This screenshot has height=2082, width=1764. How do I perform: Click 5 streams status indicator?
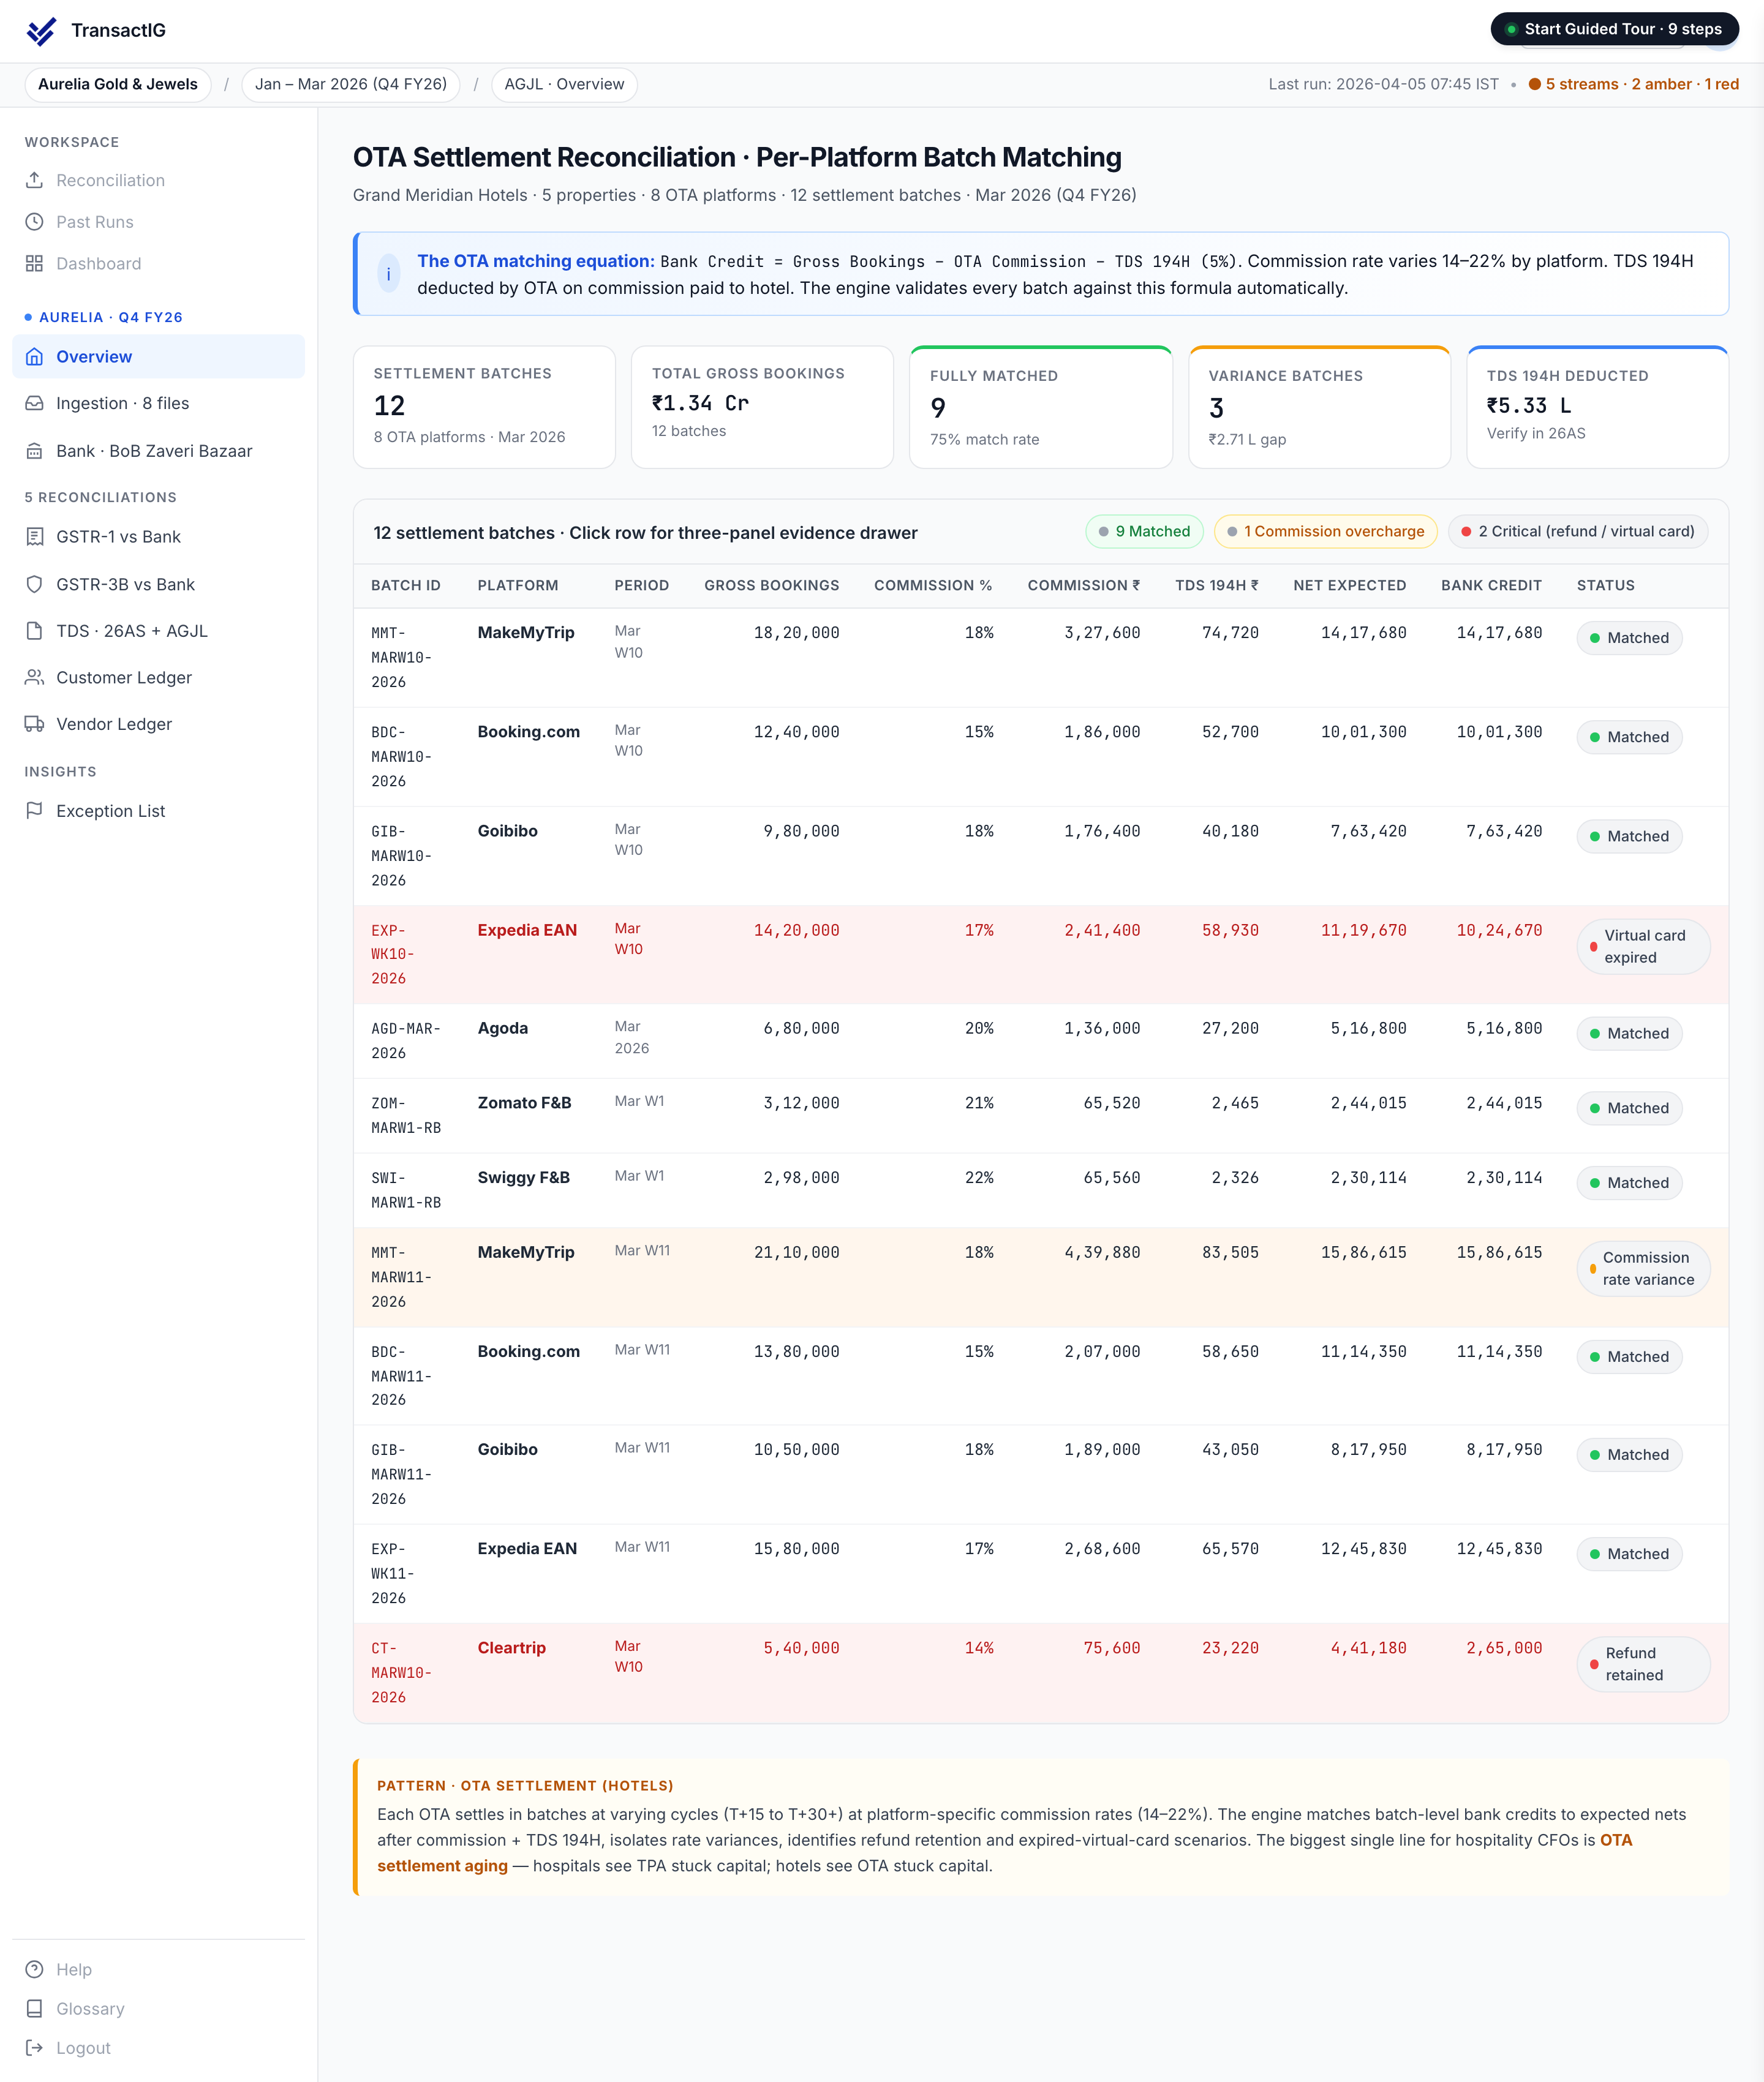1633,84
